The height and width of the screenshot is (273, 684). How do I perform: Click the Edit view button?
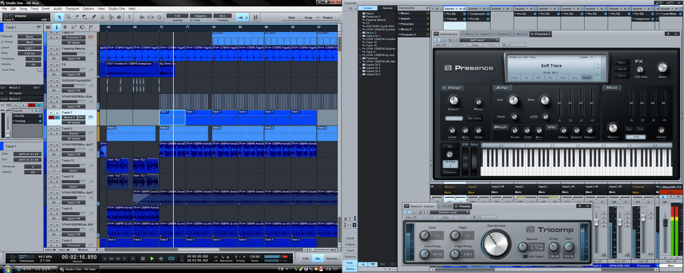306,259
